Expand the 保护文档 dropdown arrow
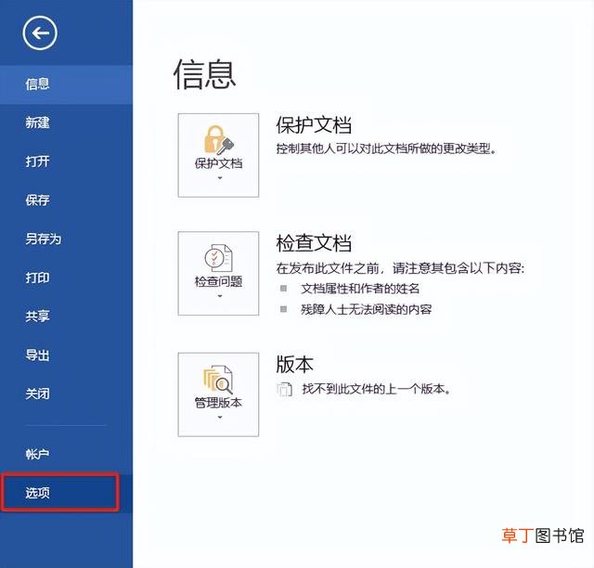The width and height of the screenshot is (594, 568). [x=220, y=177]
